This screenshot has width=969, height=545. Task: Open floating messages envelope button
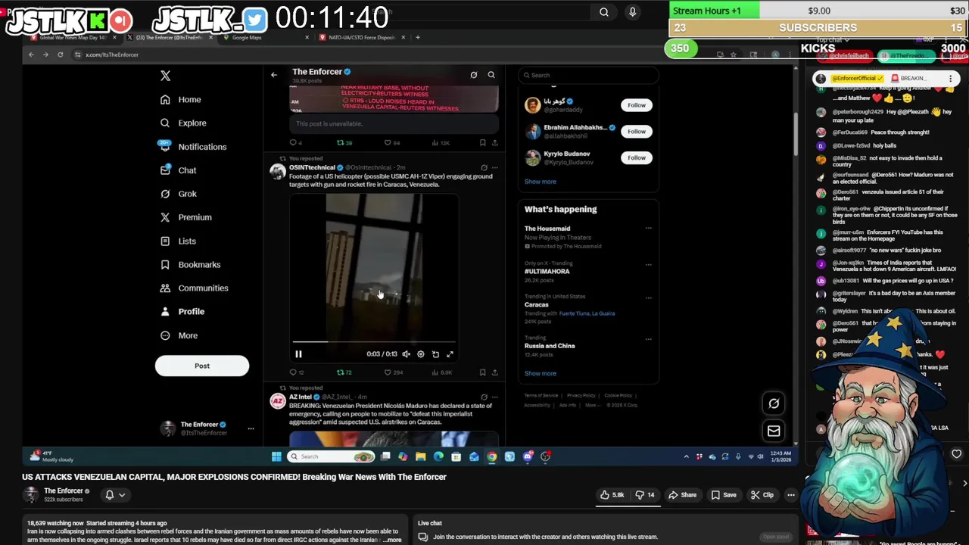point(774,431)
